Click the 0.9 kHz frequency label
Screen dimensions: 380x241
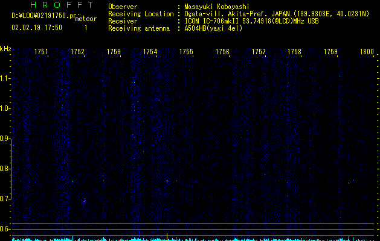[5, 139]
